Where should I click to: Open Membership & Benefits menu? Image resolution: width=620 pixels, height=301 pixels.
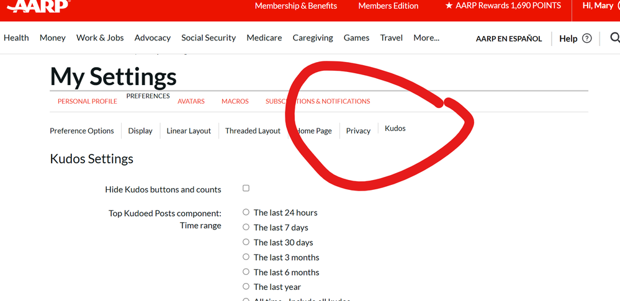pos(295,6)
